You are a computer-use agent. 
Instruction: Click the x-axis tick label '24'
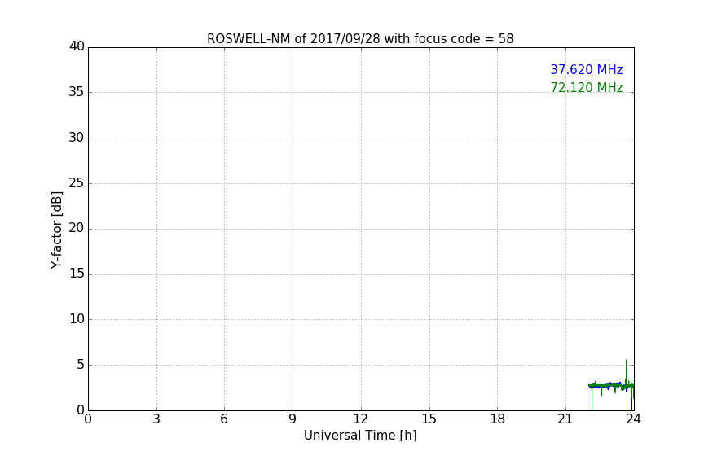633,419
